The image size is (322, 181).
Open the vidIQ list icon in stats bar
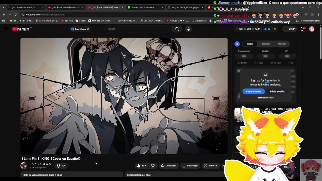click(269, 29)
